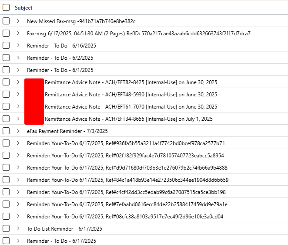The width and height of the screenshot is (288, 245).
Task: Select checkbox for ACH/EFT82-8425 remittance row
Action: (6, 82)
